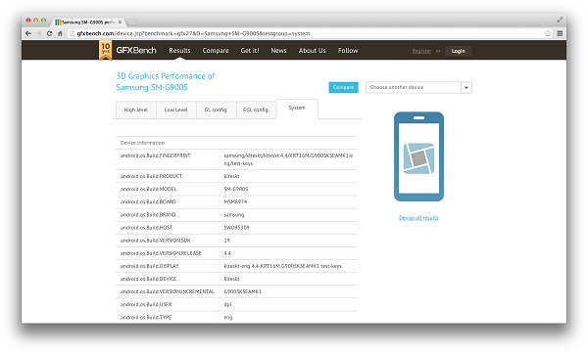Viewport: 588px width, 353px height.
Task: Open the Follow nav item
Action: click(x=348, y=50)
